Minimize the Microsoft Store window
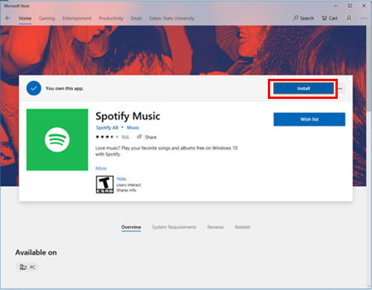The width and height of the screenshot is (372, 290). pyautogui.click(x=336, y=6)
